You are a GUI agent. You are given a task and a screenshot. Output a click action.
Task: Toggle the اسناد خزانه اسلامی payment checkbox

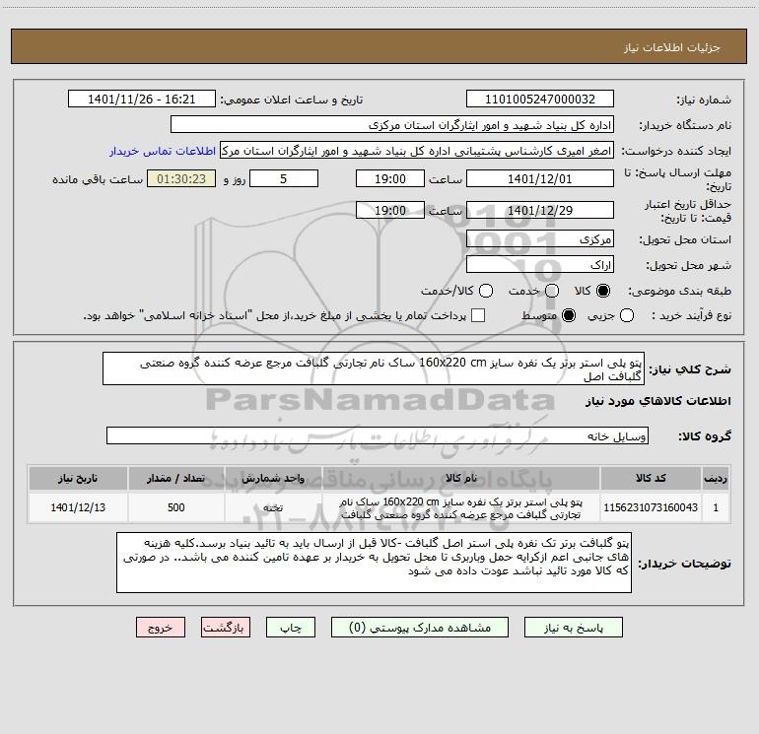[478, 315]
